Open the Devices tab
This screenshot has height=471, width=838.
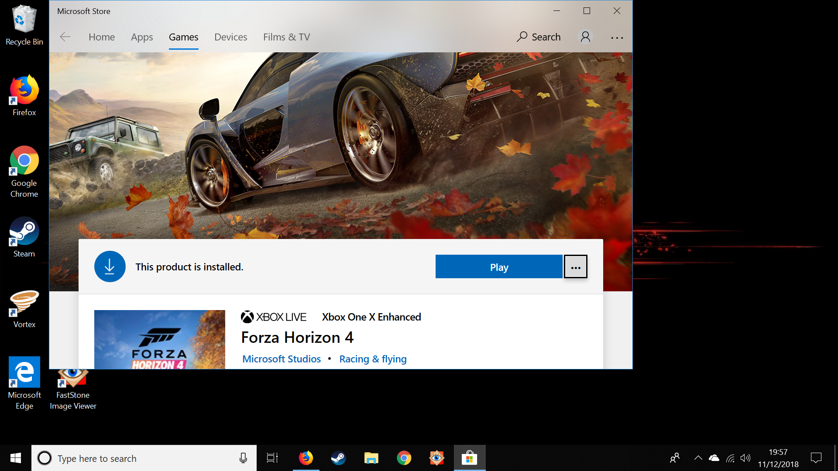pyautogui.click(x=230, y=37)
